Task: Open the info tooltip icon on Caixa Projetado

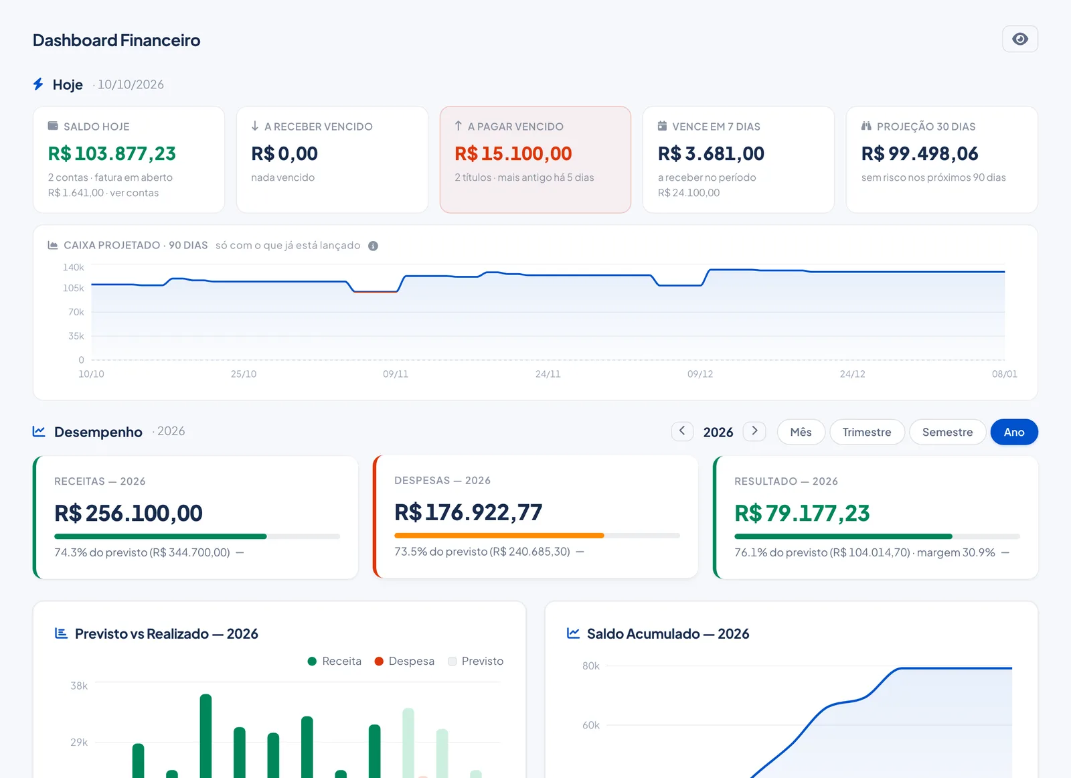Action: pos(374,246)
